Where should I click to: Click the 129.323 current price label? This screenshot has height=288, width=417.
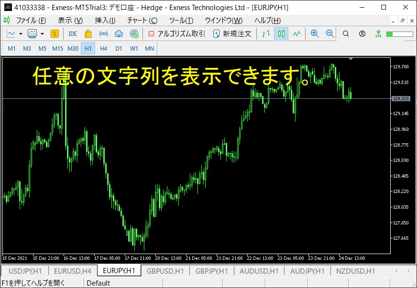[x=401, y=98]
